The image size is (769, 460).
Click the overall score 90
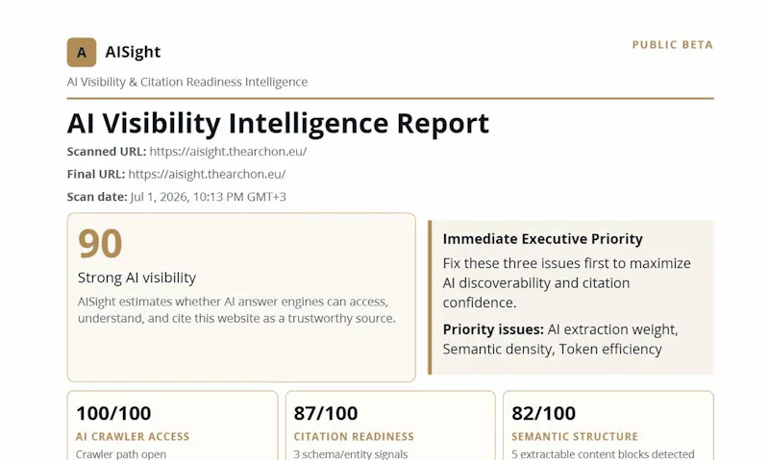coord(100,244)
